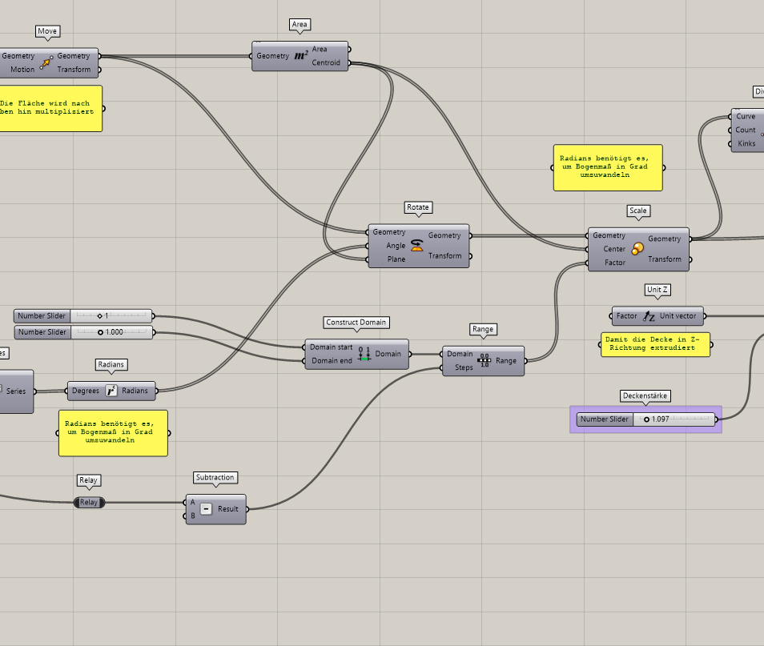
Task: Click the 'Die Fläche wird' yellow panel
Action: pyautogui.click(x=50, y=108)
